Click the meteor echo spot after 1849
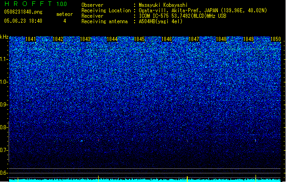Image resolution: width=286 pixels, height=182 pixels. click(x=256, y=141)
